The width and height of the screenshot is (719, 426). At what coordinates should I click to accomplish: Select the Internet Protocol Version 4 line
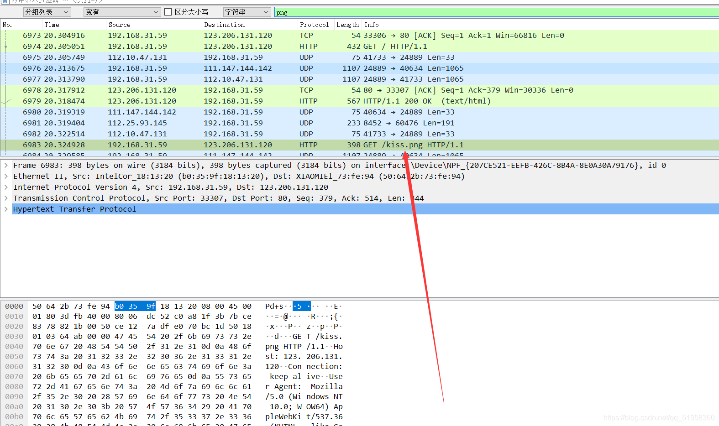pos(171,187)
